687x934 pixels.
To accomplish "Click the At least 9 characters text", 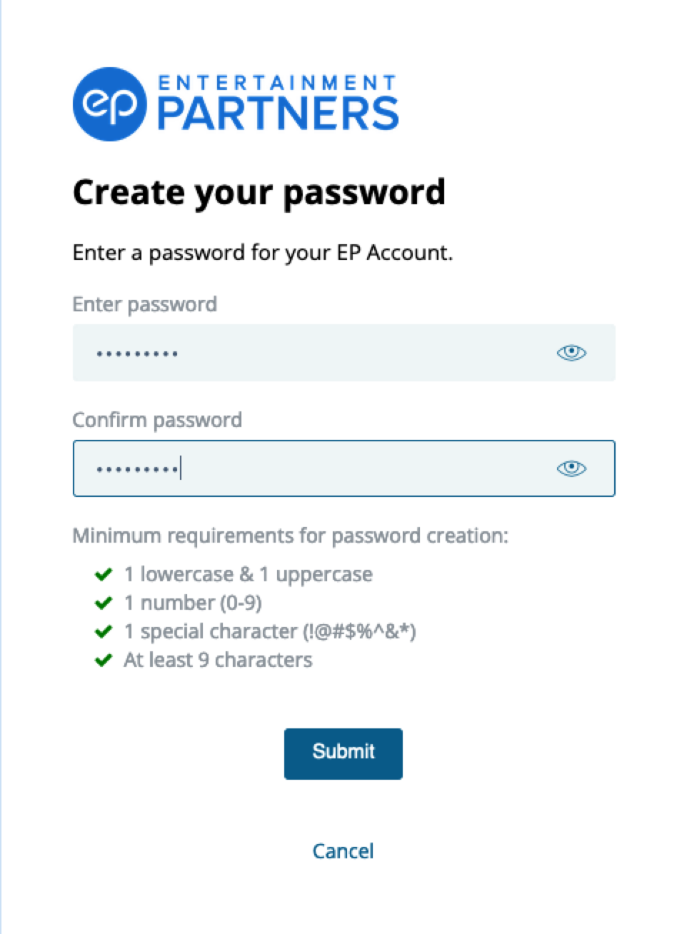I will tap(218, 660).
